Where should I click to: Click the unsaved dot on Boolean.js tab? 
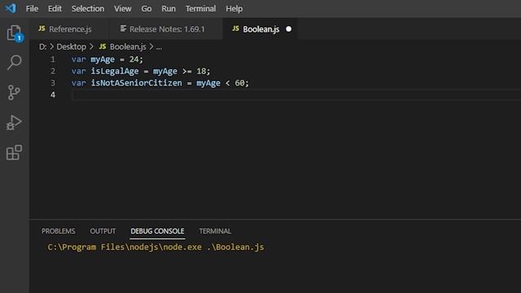(289, 29)
